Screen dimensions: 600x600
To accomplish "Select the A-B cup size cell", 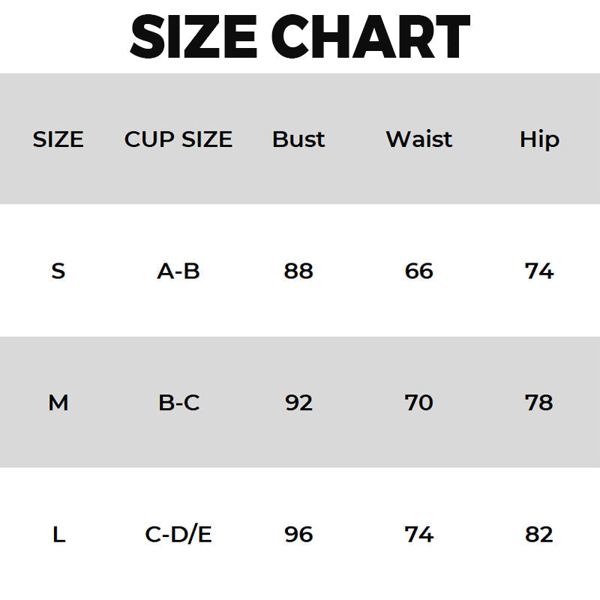I will tap(178, 271).
